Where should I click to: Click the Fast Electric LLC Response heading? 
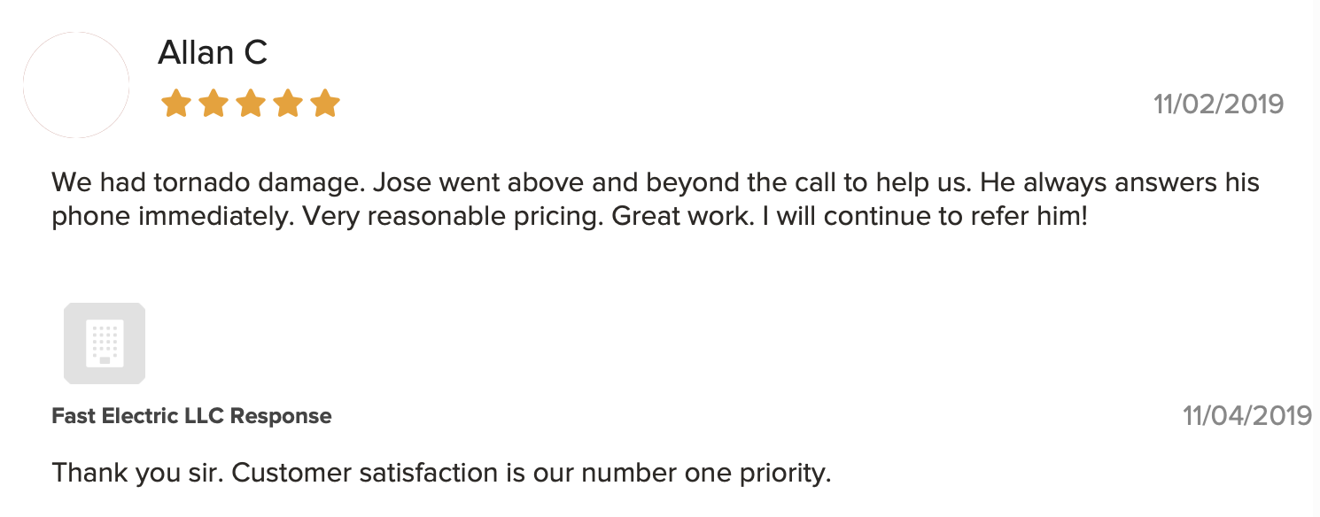[192, 416]
